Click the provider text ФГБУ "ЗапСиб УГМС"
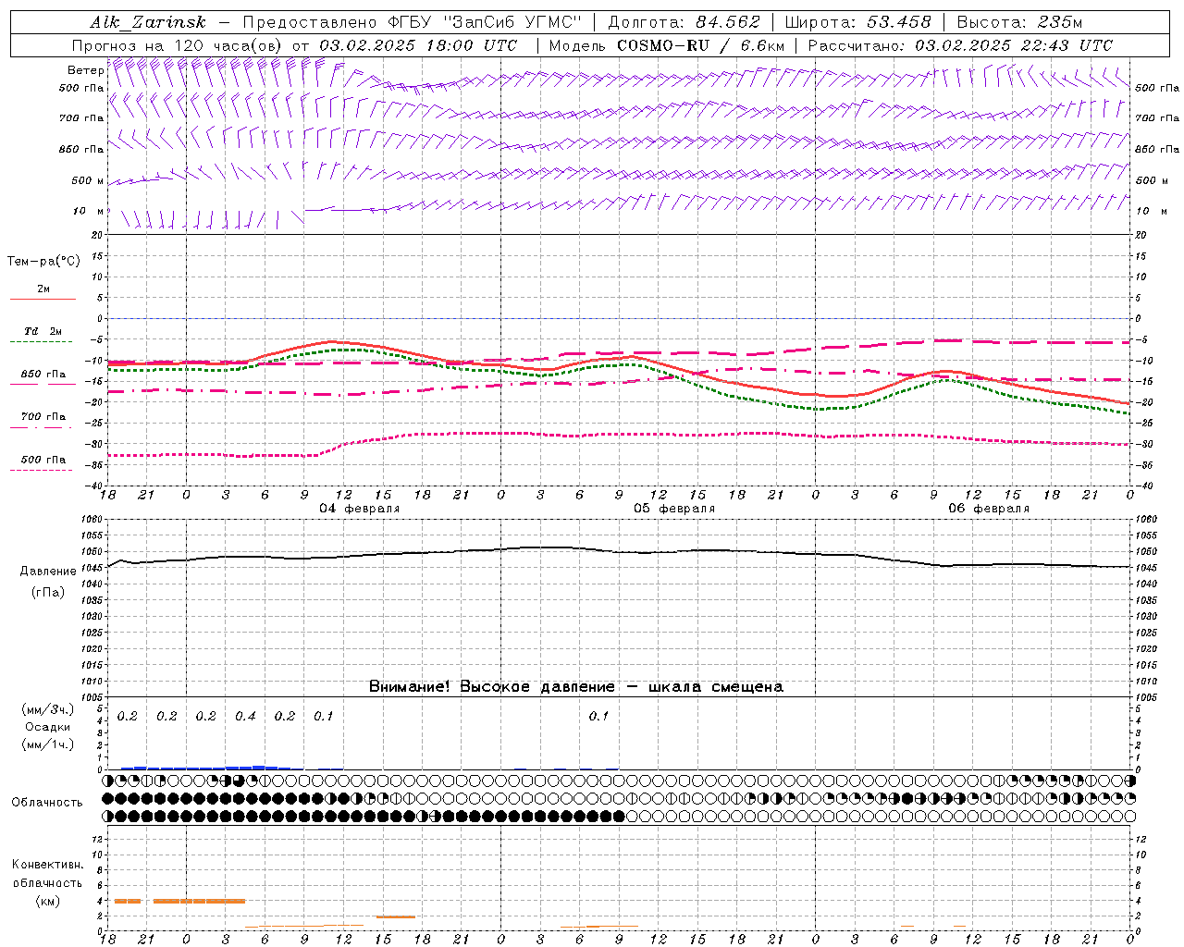1184x947 pixels. click(x=486, y=22)
